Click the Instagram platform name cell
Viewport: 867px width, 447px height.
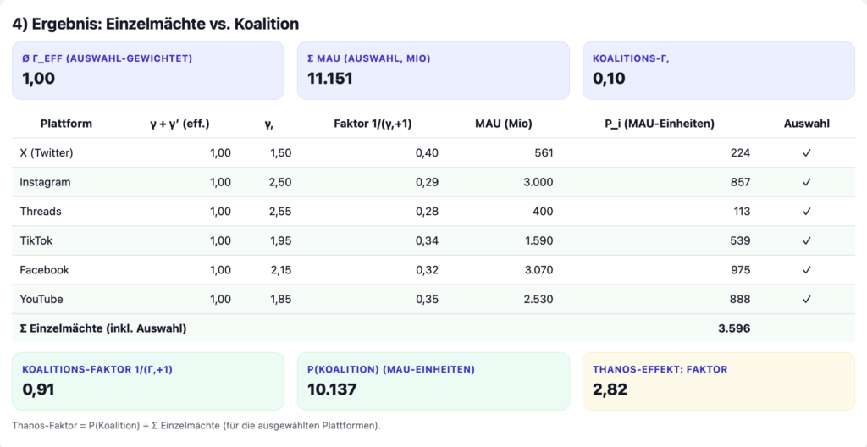[45, 182]
